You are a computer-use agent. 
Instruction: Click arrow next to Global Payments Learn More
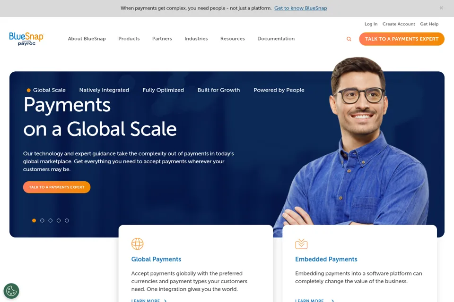tap(166, 301)
